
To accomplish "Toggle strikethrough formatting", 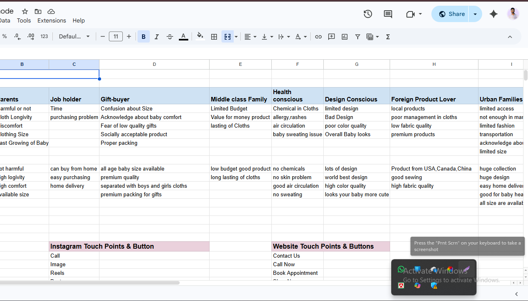I will pos(170,37).
